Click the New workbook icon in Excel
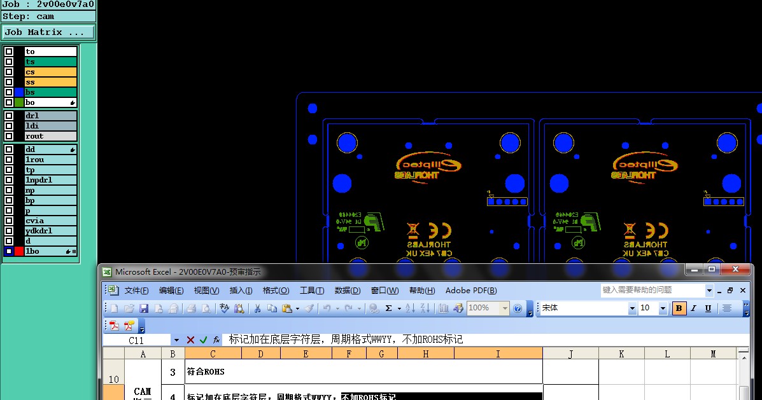The width and height of the screenshot is (762, 400). pos(114,308)
